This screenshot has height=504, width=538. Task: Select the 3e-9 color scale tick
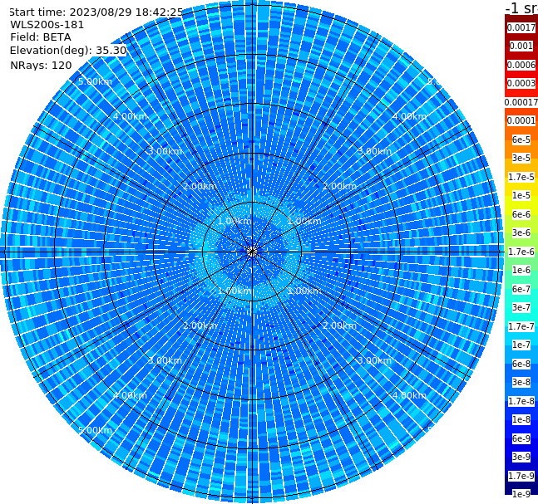[521, 457]
